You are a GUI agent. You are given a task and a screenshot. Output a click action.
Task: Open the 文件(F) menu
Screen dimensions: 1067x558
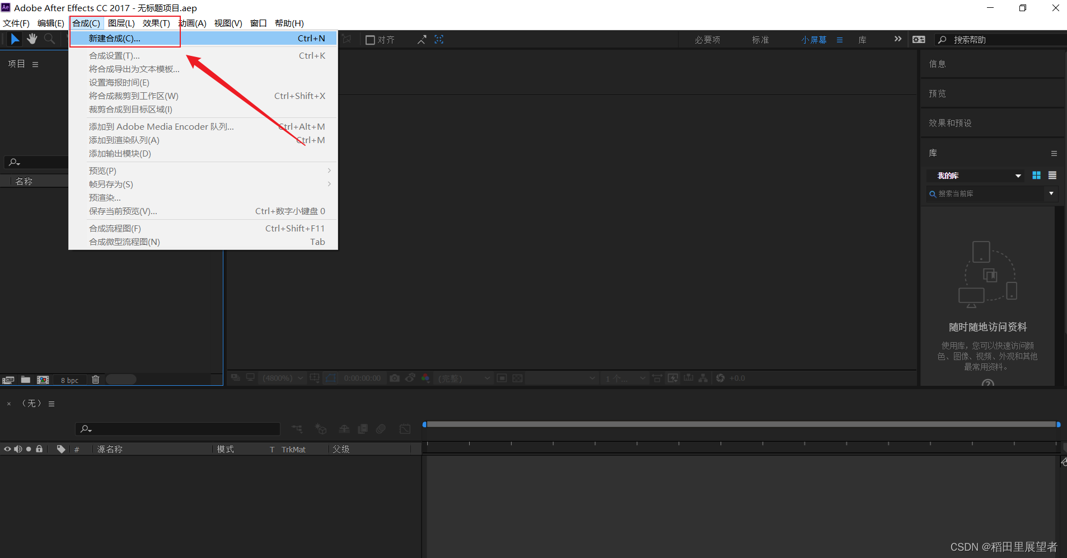pyautogui.click(x=16, y=23)
